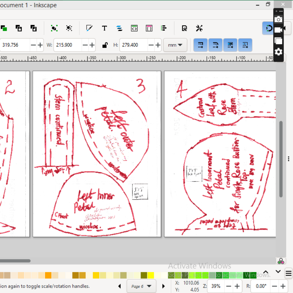Start recording with overlay video icon
This screenshot has width=293, height=293.
[279, 30]
